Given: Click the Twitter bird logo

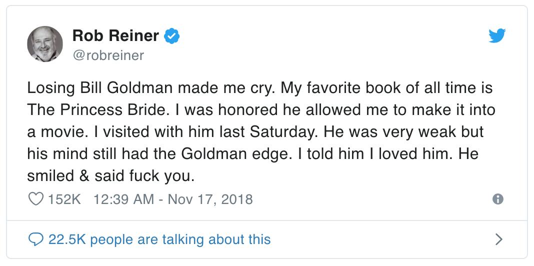Looking at the screenshot, I should point(496,35).
